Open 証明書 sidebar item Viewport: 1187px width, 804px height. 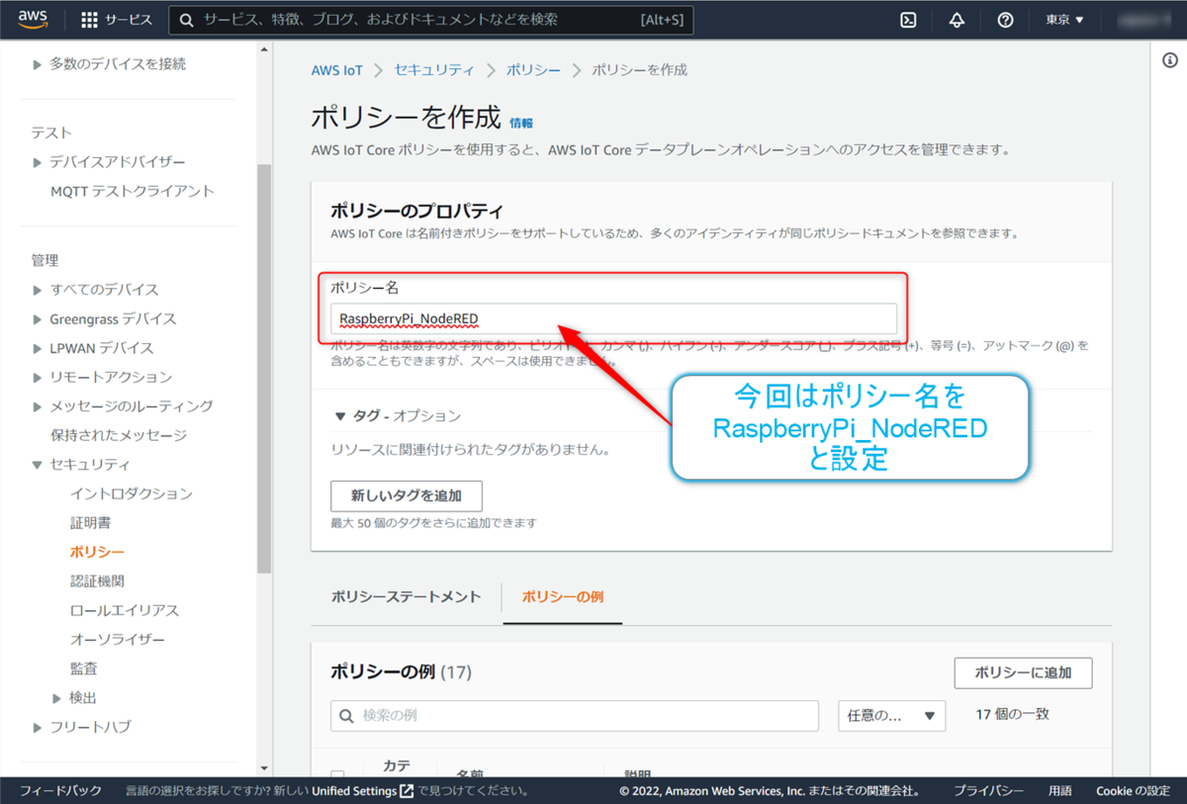click(91, 522)
